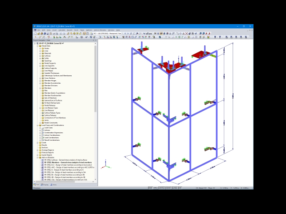Toggle the Project Navigator panel icon
This screenshot has width=286, height=214.
pos(84,33)
